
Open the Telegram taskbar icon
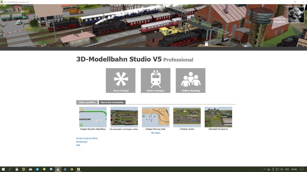pos(37,169)
